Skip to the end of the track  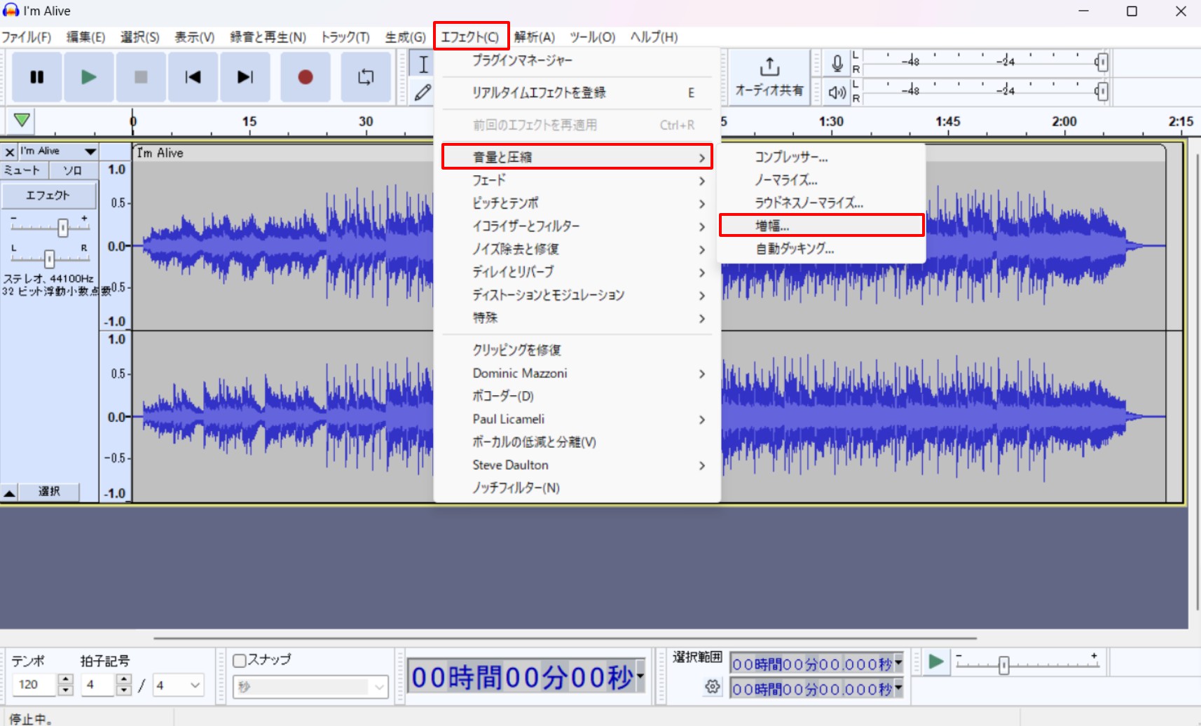tap(245, 77)
